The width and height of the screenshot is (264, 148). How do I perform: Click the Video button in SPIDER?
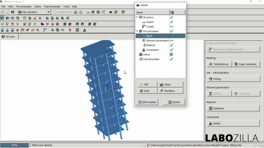pyautogui.click(x=170, y=85)
